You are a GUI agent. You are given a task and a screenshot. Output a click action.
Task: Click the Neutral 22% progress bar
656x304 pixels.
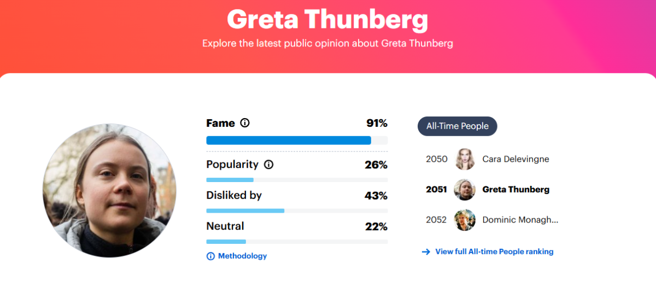[297, 241]
